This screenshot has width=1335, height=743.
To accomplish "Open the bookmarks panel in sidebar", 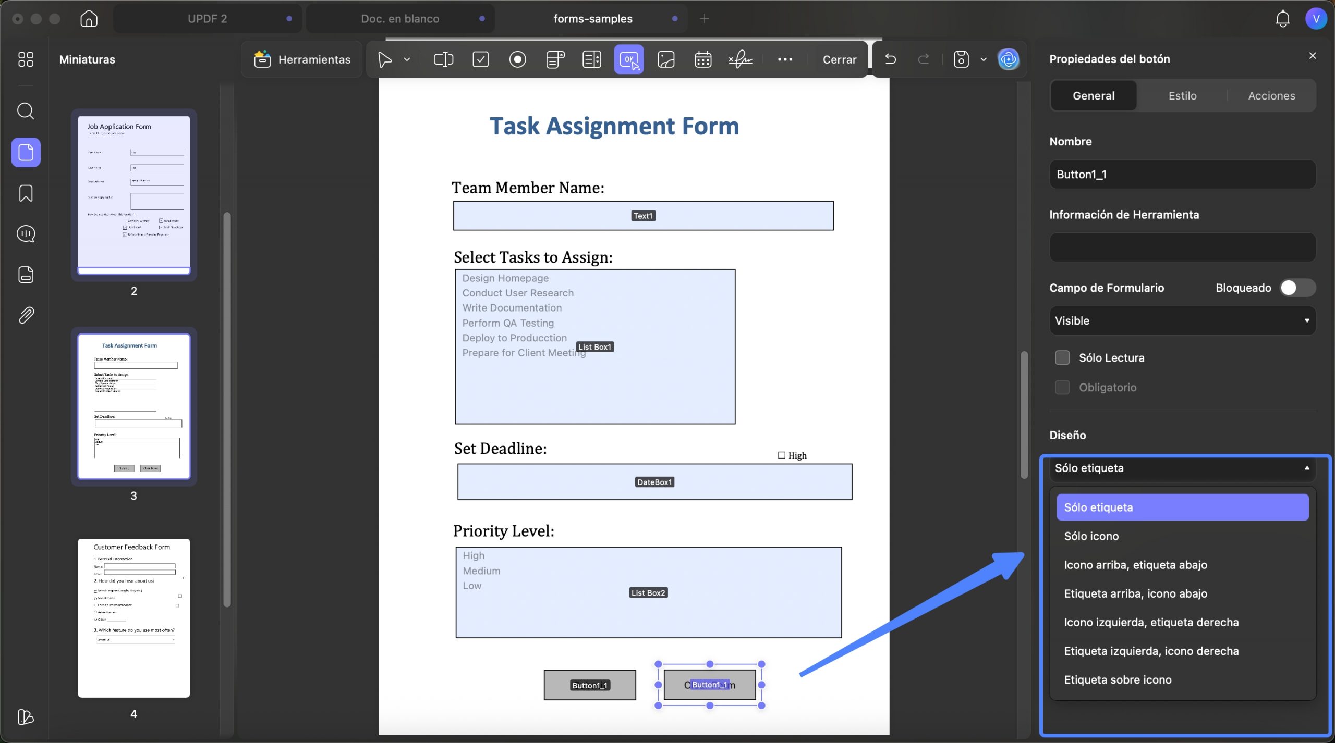I will click(26, 193).
